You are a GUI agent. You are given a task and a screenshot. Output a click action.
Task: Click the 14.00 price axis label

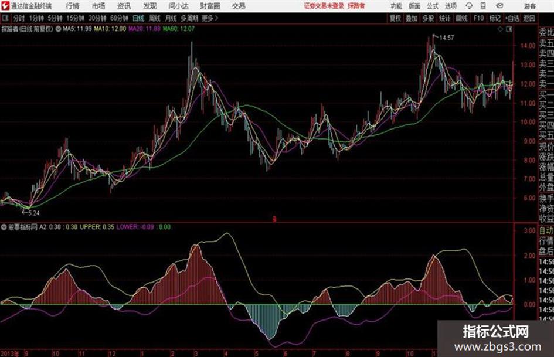pos(528,46)
